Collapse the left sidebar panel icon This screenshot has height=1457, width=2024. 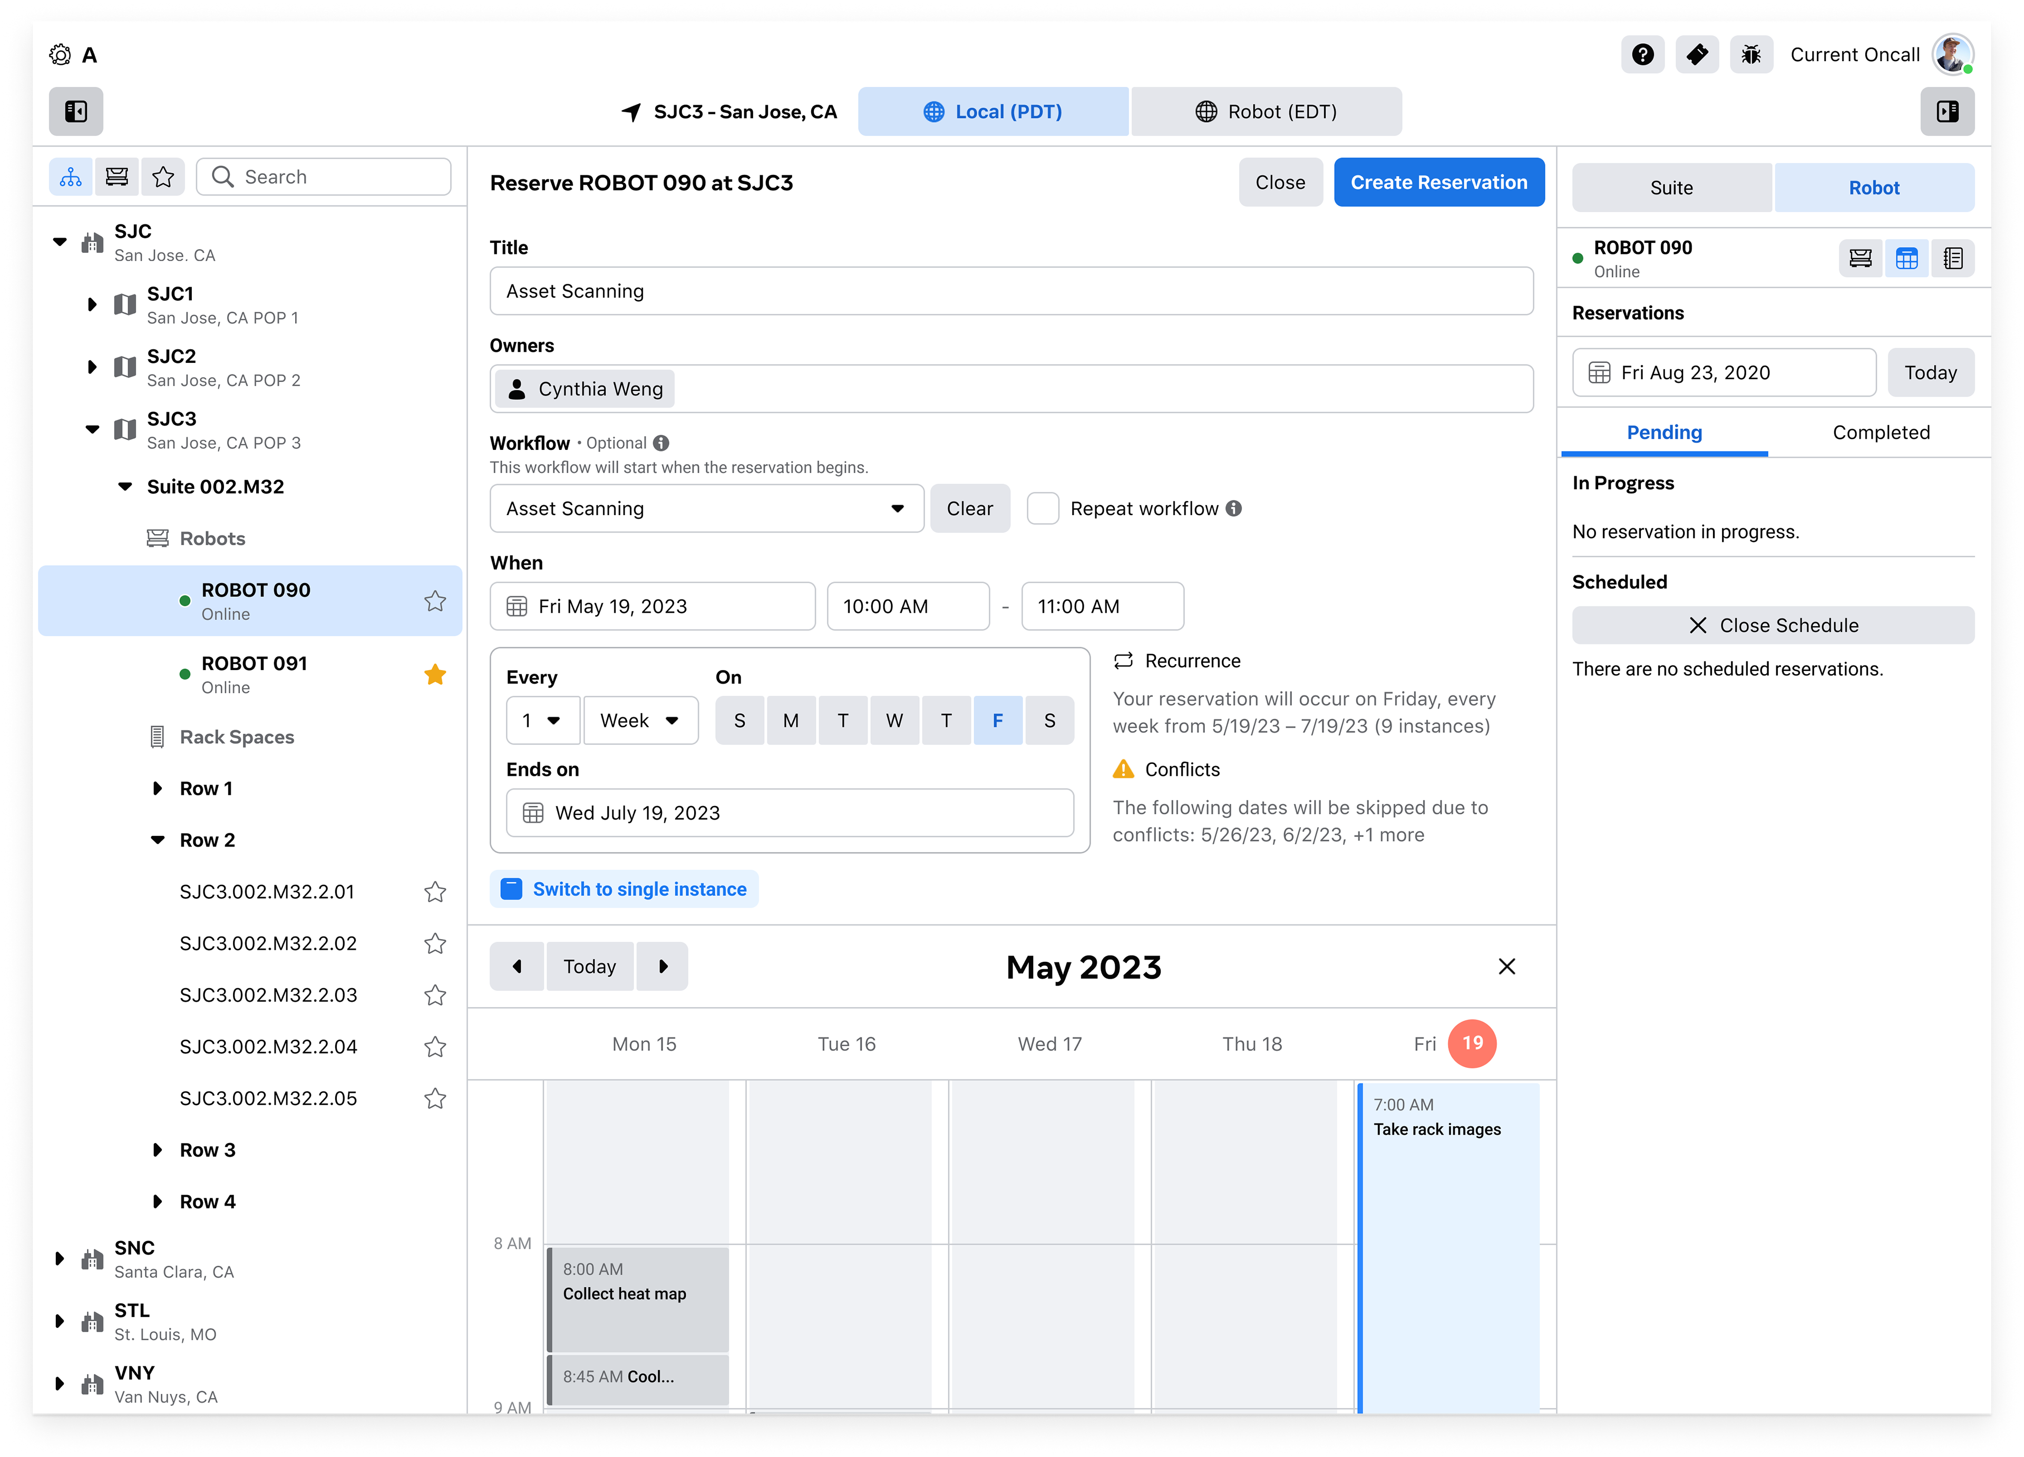pyautogui.click(x=76, y=112)
